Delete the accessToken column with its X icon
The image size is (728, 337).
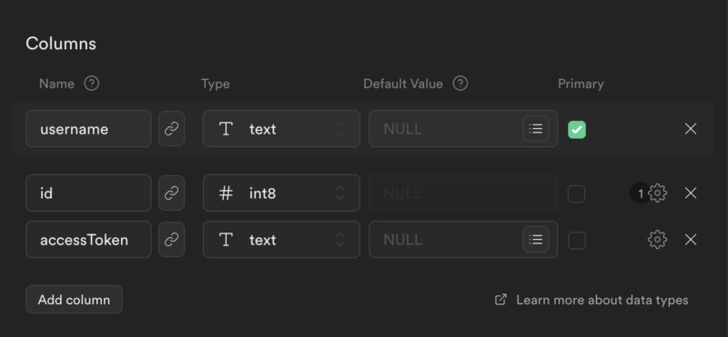[x=691, y=239]
